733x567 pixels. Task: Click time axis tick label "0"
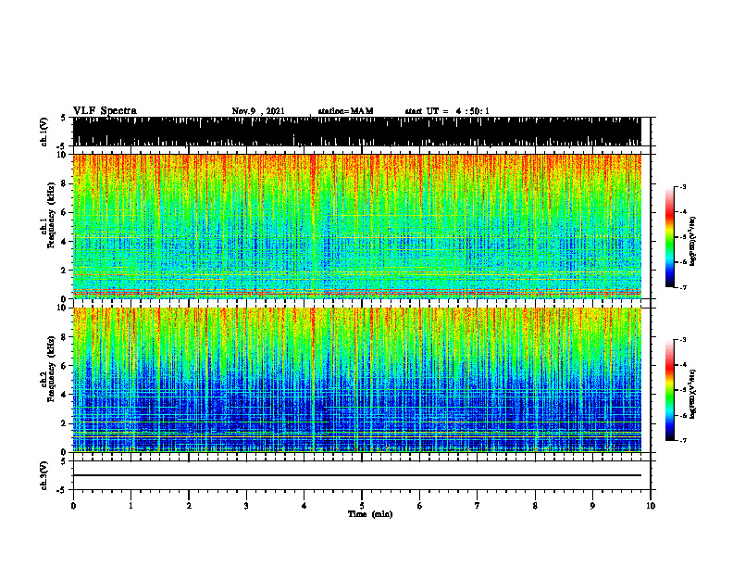click(73, 506)
